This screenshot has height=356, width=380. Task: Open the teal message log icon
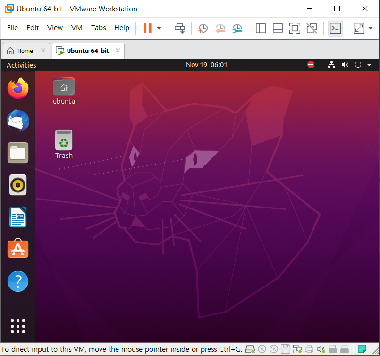tap(362, 349)
